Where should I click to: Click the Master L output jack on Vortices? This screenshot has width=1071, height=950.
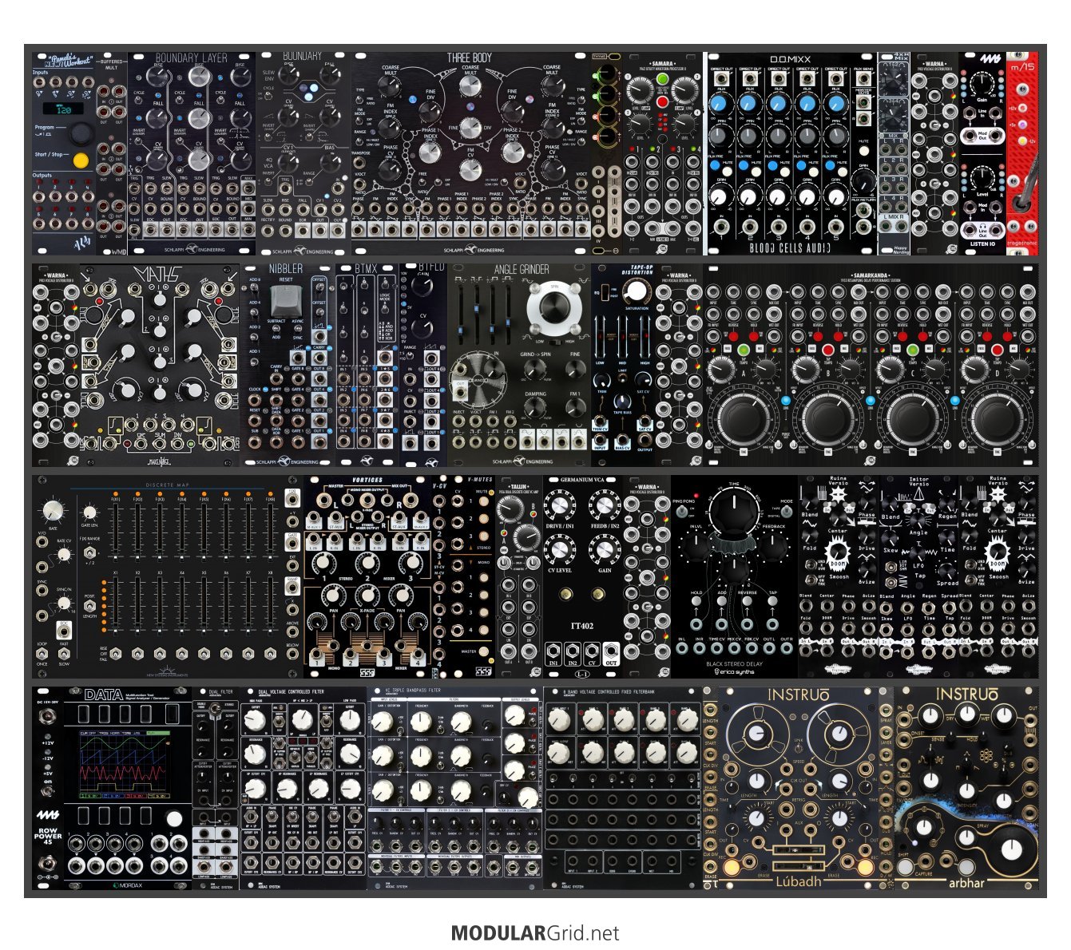click(325, 500)
